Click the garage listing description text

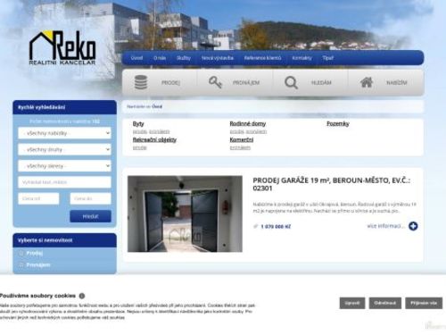point(334,207)
